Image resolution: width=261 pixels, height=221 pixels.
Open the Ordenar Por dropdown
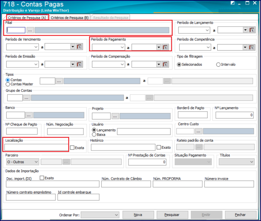pos(100,215)
